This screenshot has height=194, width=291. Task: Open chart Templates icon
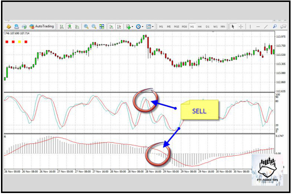(x=148, y=27)
